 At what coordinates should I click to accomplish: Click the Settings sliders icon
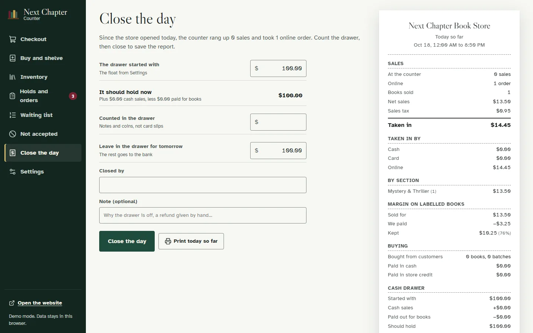click(13, 172)
